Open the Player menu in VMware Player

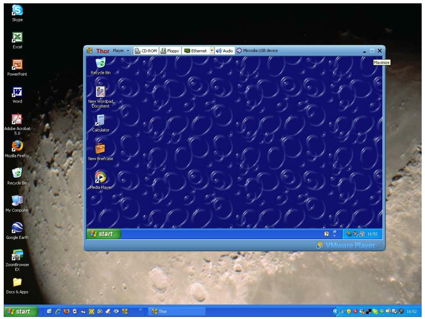[121, 51]
